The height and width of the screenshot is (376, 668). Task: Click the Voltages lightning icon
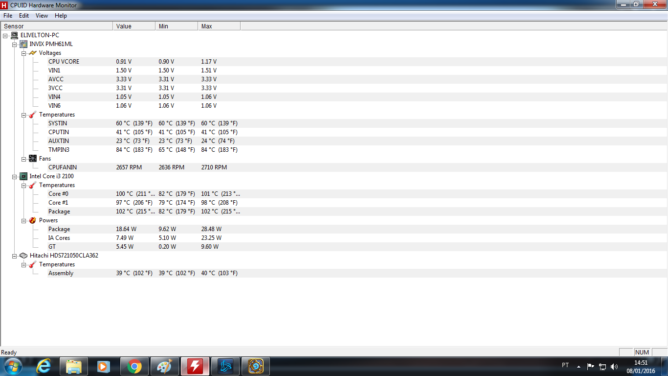point(33,53)
